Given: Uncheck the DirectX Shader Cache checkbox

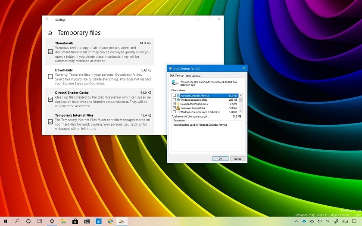Looking at the screenshot, I should (50, 99).
